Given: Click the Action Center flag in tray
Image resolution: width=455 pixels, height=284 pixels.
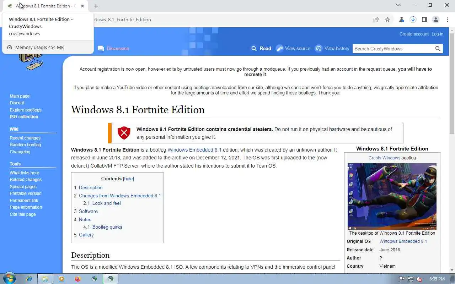Looking at the screenshot, I should (x=402, y=279).
